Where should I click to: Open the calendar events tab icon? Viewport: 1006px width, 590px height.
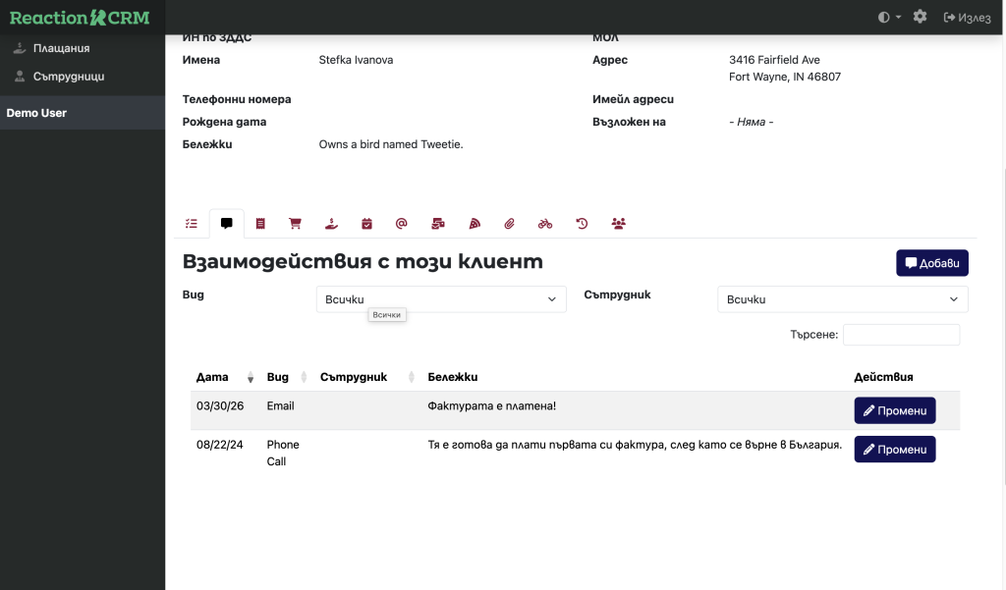pyautogui.click(x=366, y=224)
